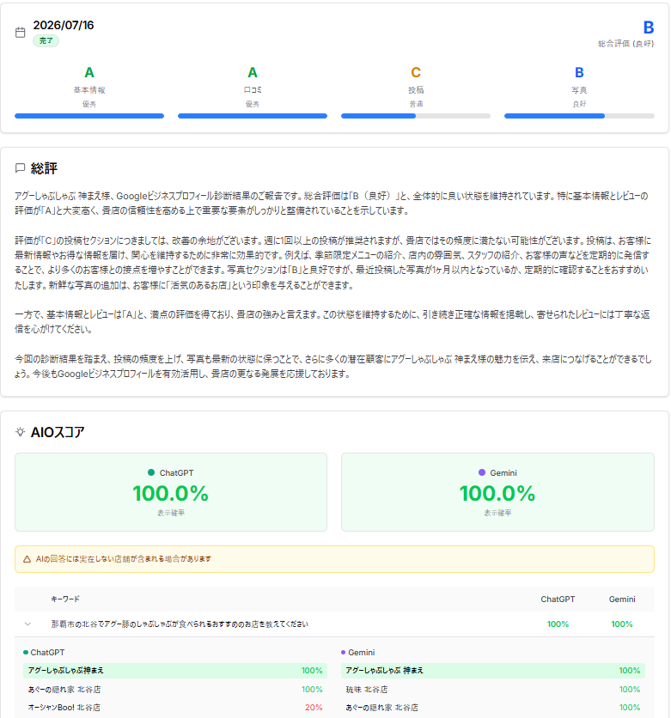Click the 口コミ progress bar

(253, 116)
